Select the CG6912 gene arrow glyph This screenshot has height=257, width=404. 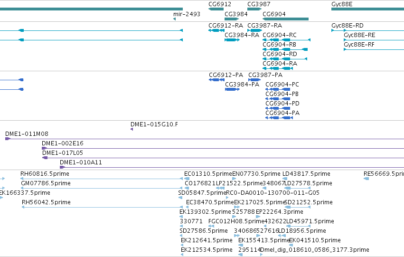tap(216, 9)
